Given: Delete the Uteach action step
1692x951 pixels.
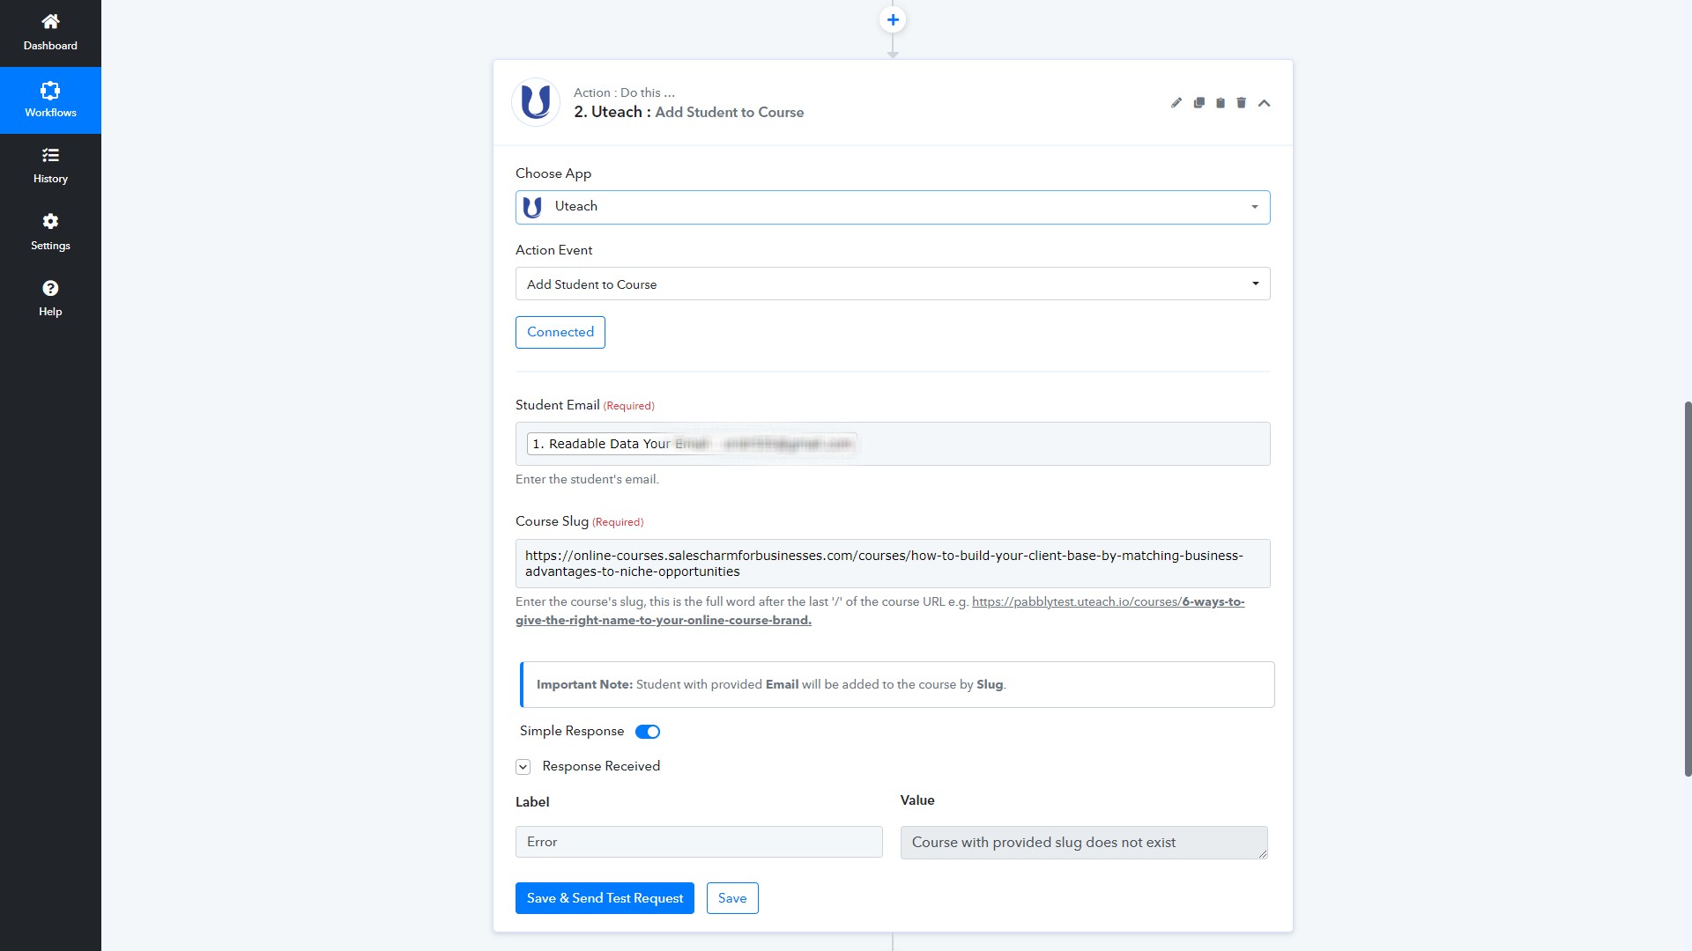Looking at the screenshot, I should (1241, 103).
